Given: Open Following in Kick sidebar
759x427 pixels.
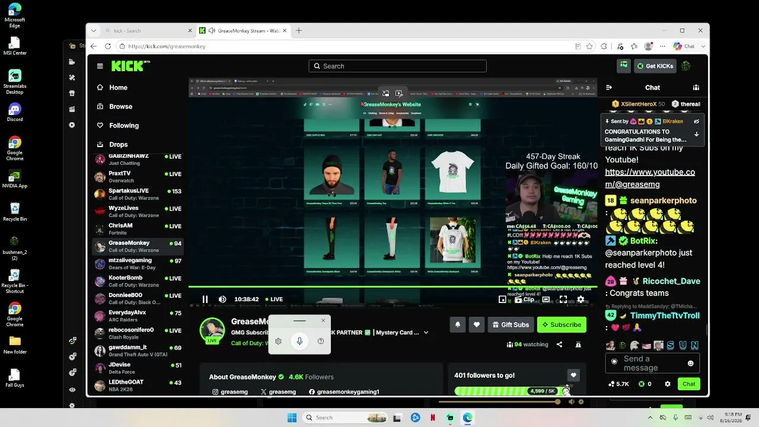Looking at the screenshot, I should click(x=123, y=125).
